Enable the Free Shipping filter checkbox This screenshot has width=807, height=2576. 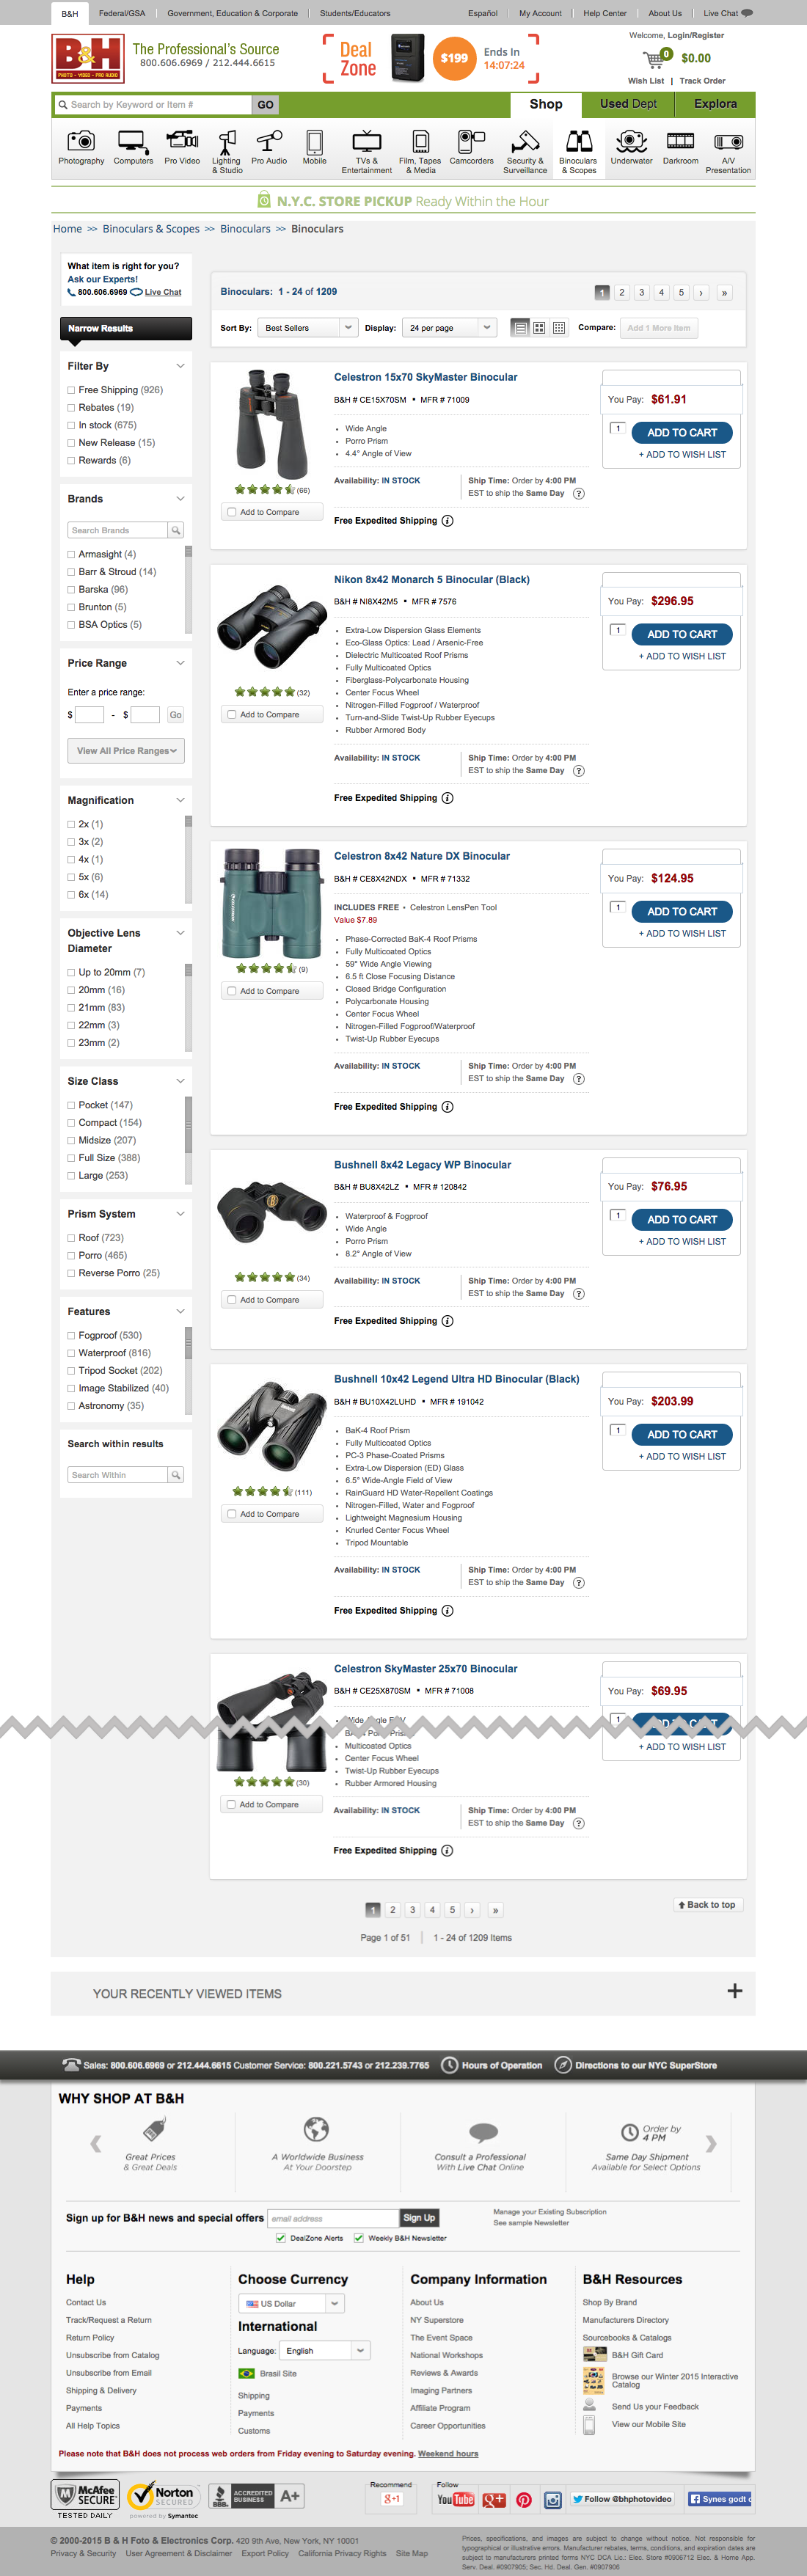tap(69, 390)
